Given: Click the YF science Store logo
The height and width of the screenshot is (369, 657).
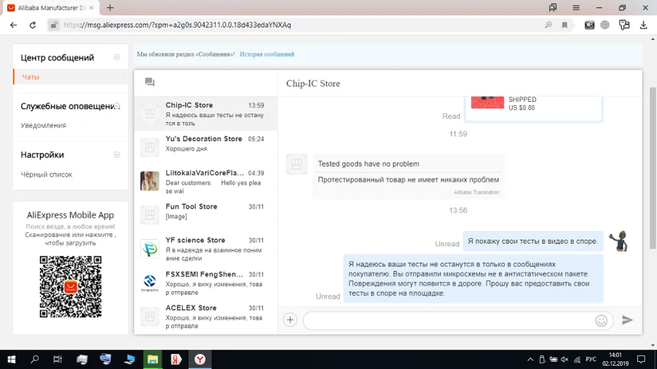Looking at the screenshot, I should [150, 249].
